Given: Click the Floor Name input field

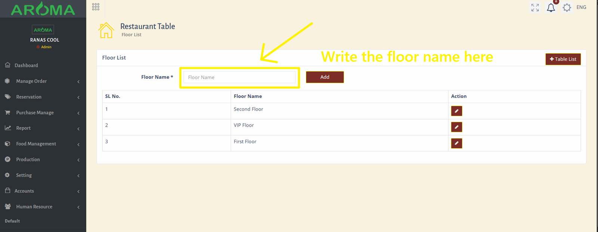Looking at the screenshot, I should [x=239, y=77].
